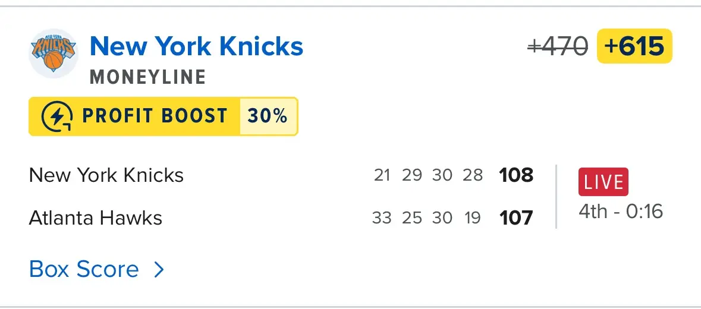
Task: Select the Hawks fourth quarter score 19
Action: 473,218
